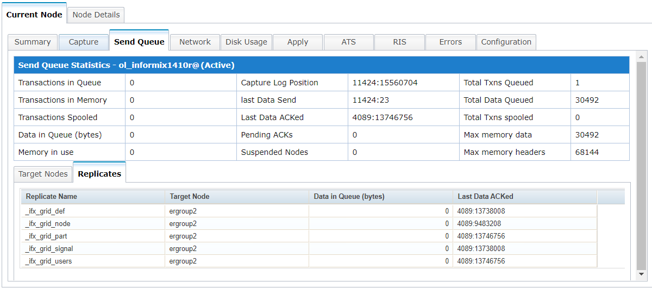The image size is (652, 288).
Task: Click Last Data ACKed for _ifx_grid_part
Action: pos(481,236)
